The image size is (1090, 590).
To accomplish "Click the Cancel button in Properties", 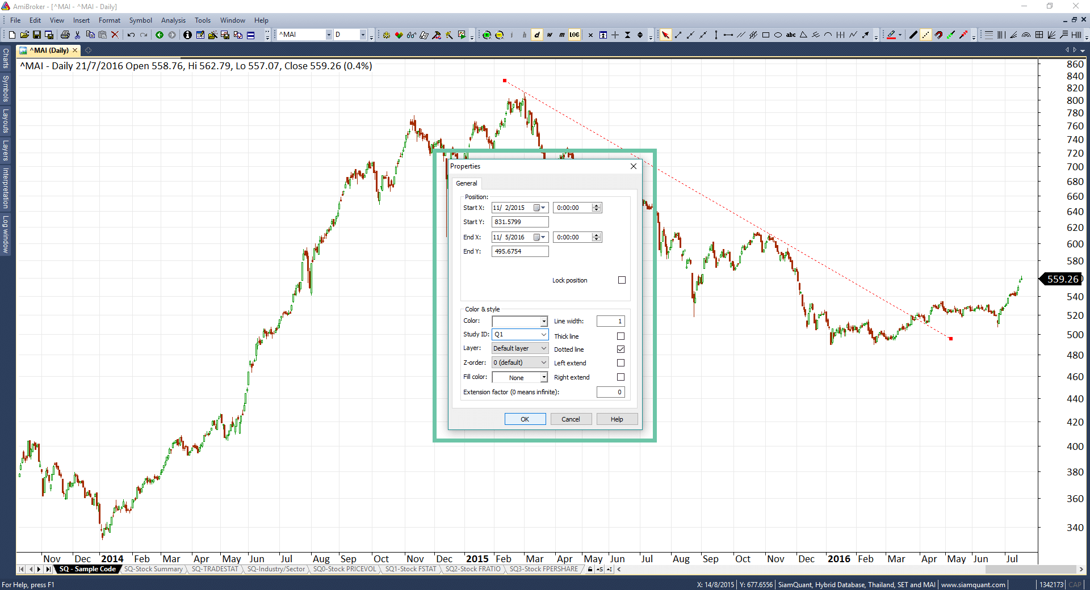I will click(571, 419).
